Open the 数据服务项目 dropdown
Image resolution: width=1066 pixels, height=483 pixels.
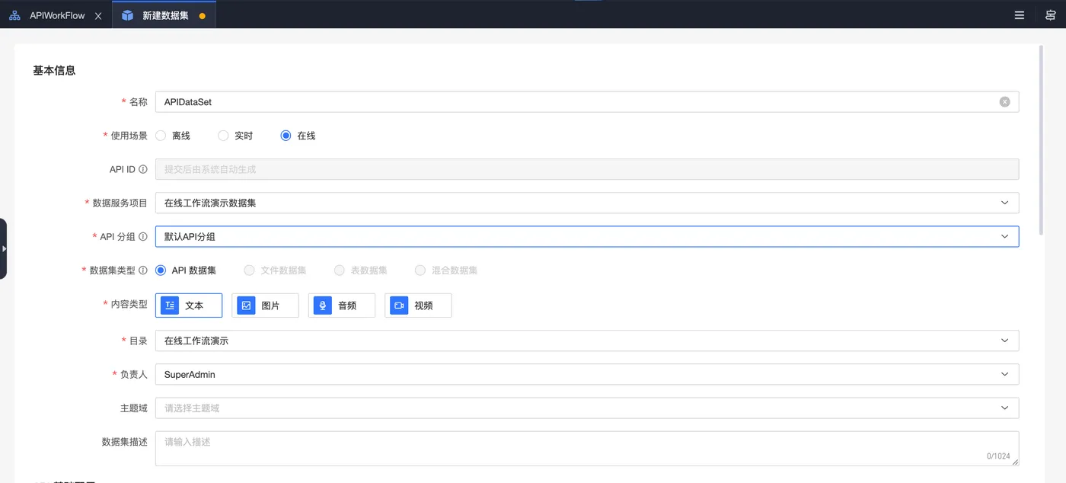tap(587, 203)
